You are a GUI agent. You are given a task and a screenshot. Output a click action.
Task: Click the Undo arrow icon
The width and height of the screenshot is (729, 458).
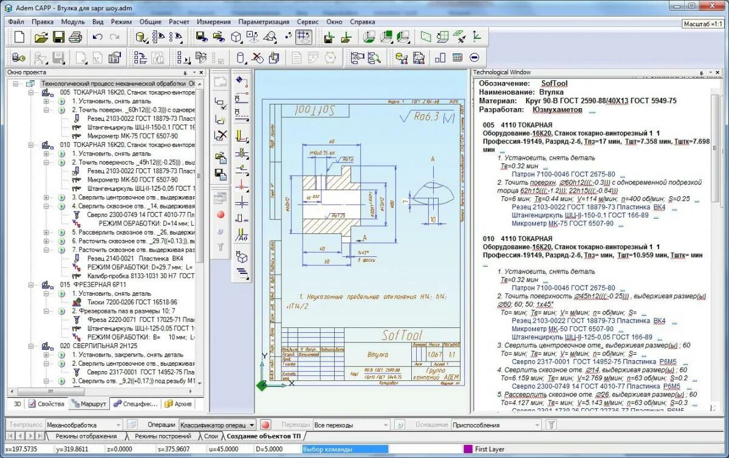97,38
